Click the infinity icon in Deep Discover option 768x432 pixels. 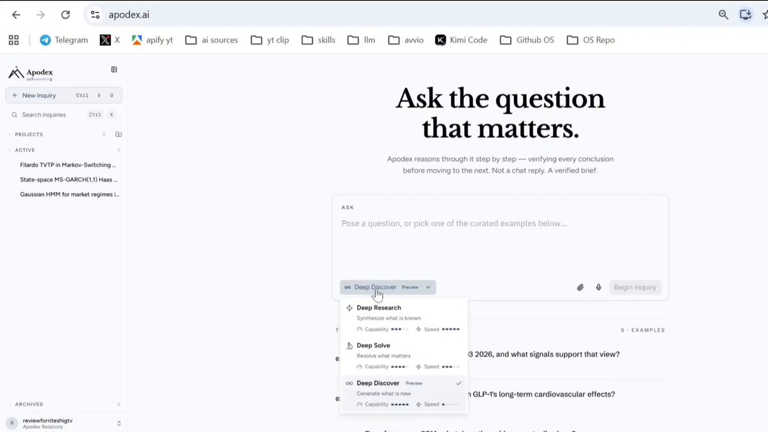(349, 383)
